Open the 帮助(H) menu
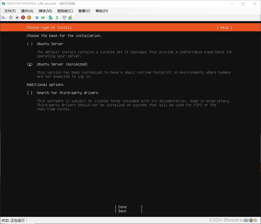Screen dimensions: 261x224 click(x=102, y=11)
